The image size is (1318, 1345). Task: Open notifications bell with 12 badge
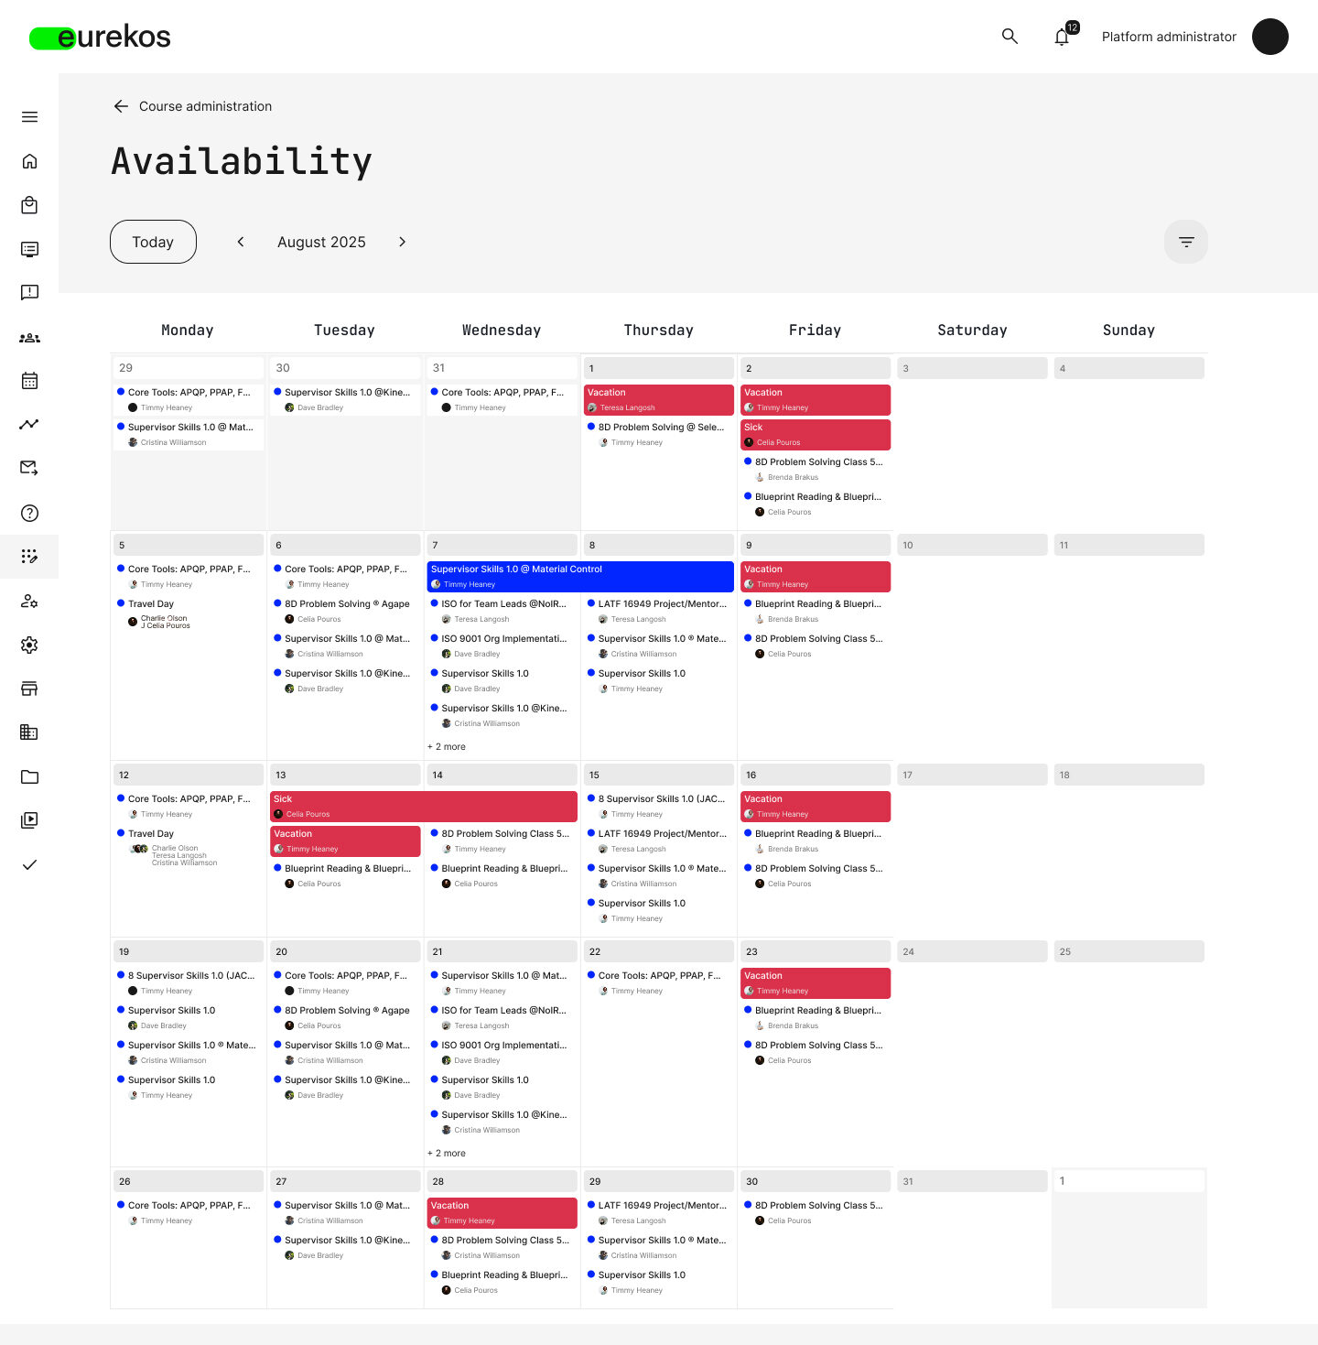coord(1062,37)
